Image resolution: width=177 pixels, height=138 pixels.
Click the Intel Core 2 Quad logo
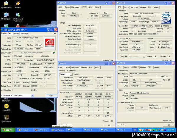click(166, 18)
